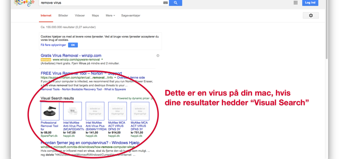Screen dimensions: 339x159
Task: Click the Google logo
Action: click(24, 3)
